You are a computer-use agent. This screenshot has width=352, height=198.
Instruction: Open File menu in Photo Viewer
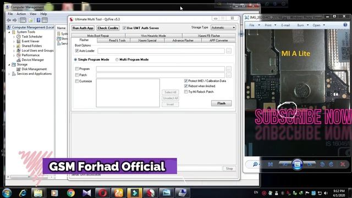252,25
